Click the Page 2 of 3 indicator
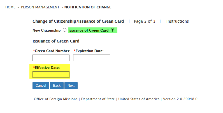 pyautogui.click(x=145, y=21)
